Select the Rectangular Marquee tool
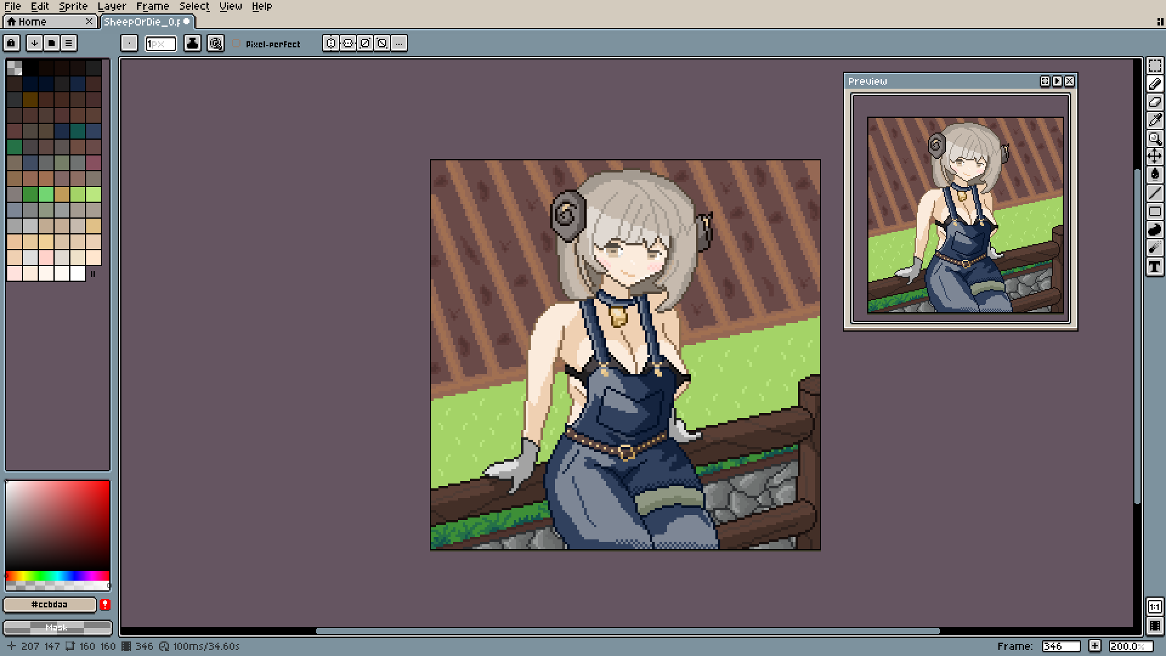Viewport: 1166px width, 656px height. click(x=1154, y=66)
